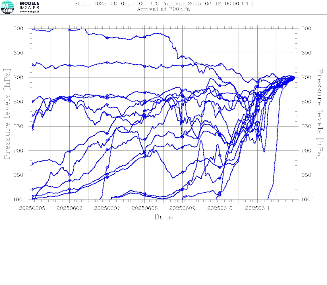Click the IMGW round logo icon
The height and width of the screenshot is (285, 327).
(7, 7)
